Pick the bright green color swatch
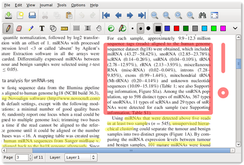The width and height of the screenshot is (244, 165). tap(214, 28)
